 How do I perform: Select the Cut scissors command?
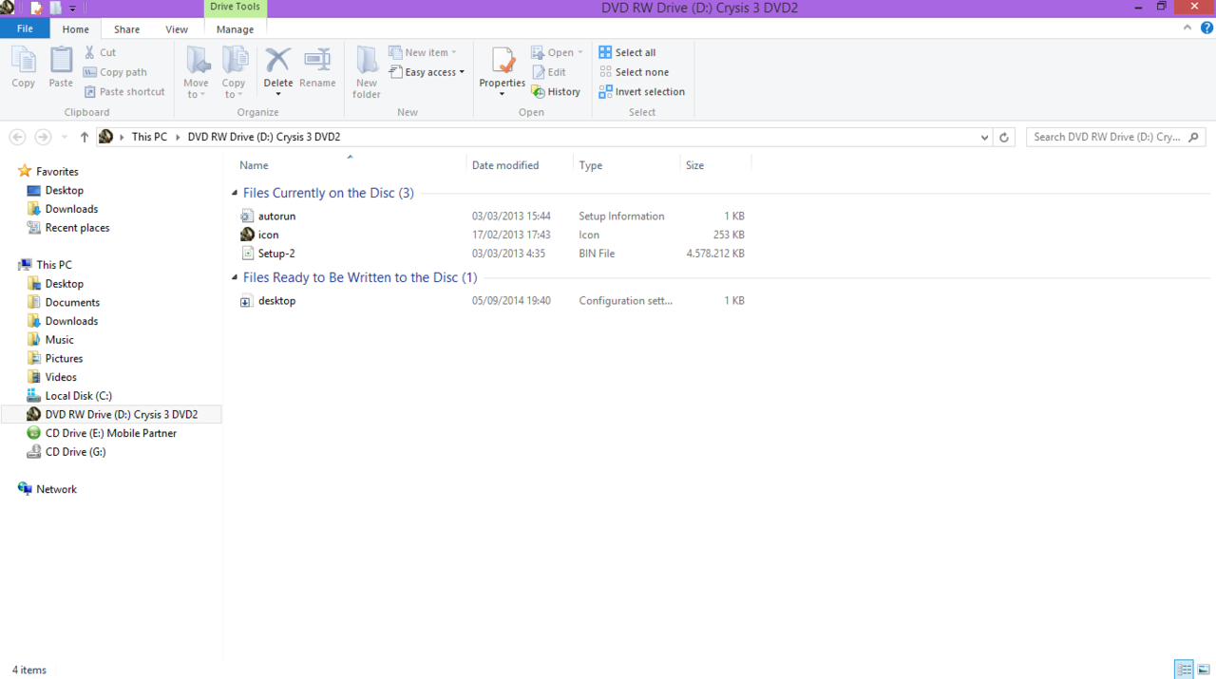coord(101,52)
